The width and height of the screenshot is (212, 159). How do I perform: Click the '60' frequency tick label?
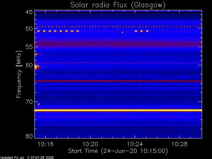[29, 65]
